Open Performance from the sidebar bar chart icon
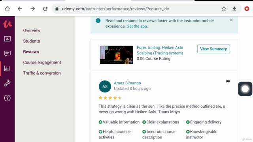Screen dimensions: 253x142 (7, 68)
